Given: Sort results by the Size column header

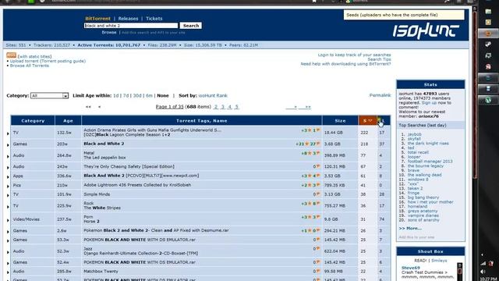Looking at the screenshot, I should [340, 121].
